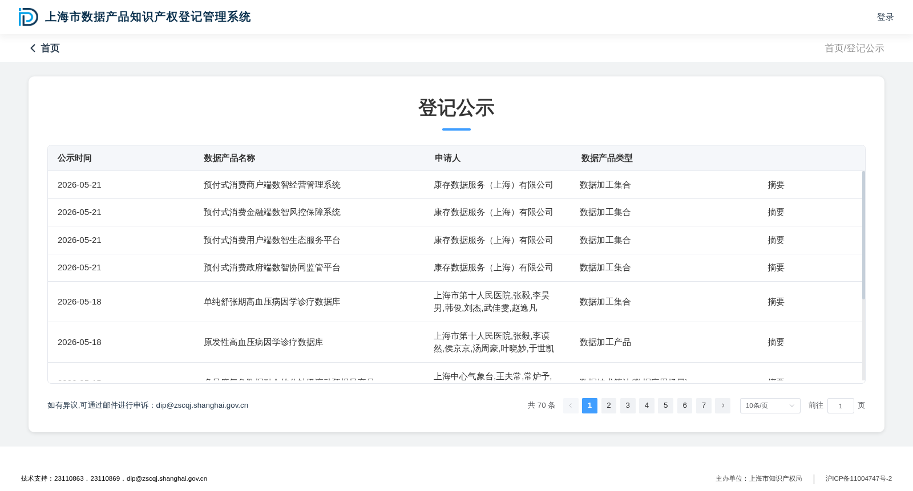Click the 数据加工产品 type cell
This screenshot has height=491, width=913.
pyautogui.click(x=605, y=342)
